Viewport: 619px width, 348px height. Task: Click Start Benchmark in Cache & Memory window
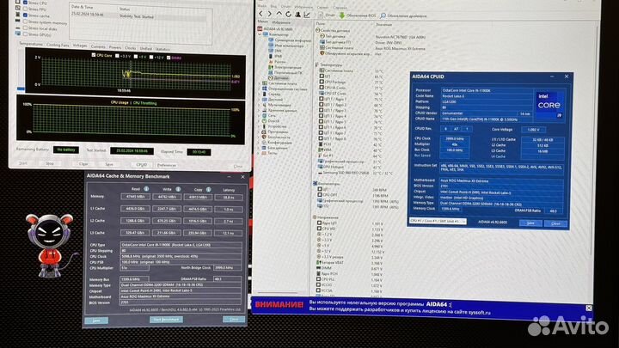coord(166,319)
